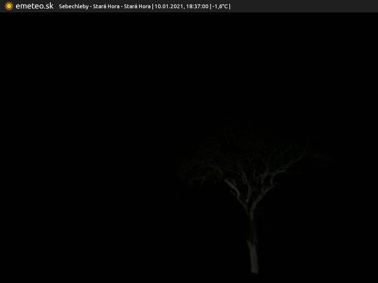This screenshot has width=378, height=283.
Task: Click the vertical bar between time and temperature
Action: tap(211, 6)
